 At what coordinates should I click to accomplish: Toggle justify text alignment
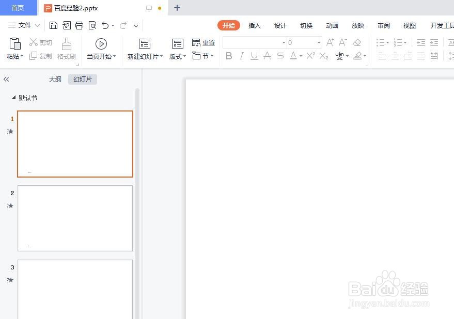pyautogui.click(x=421, y=56)
